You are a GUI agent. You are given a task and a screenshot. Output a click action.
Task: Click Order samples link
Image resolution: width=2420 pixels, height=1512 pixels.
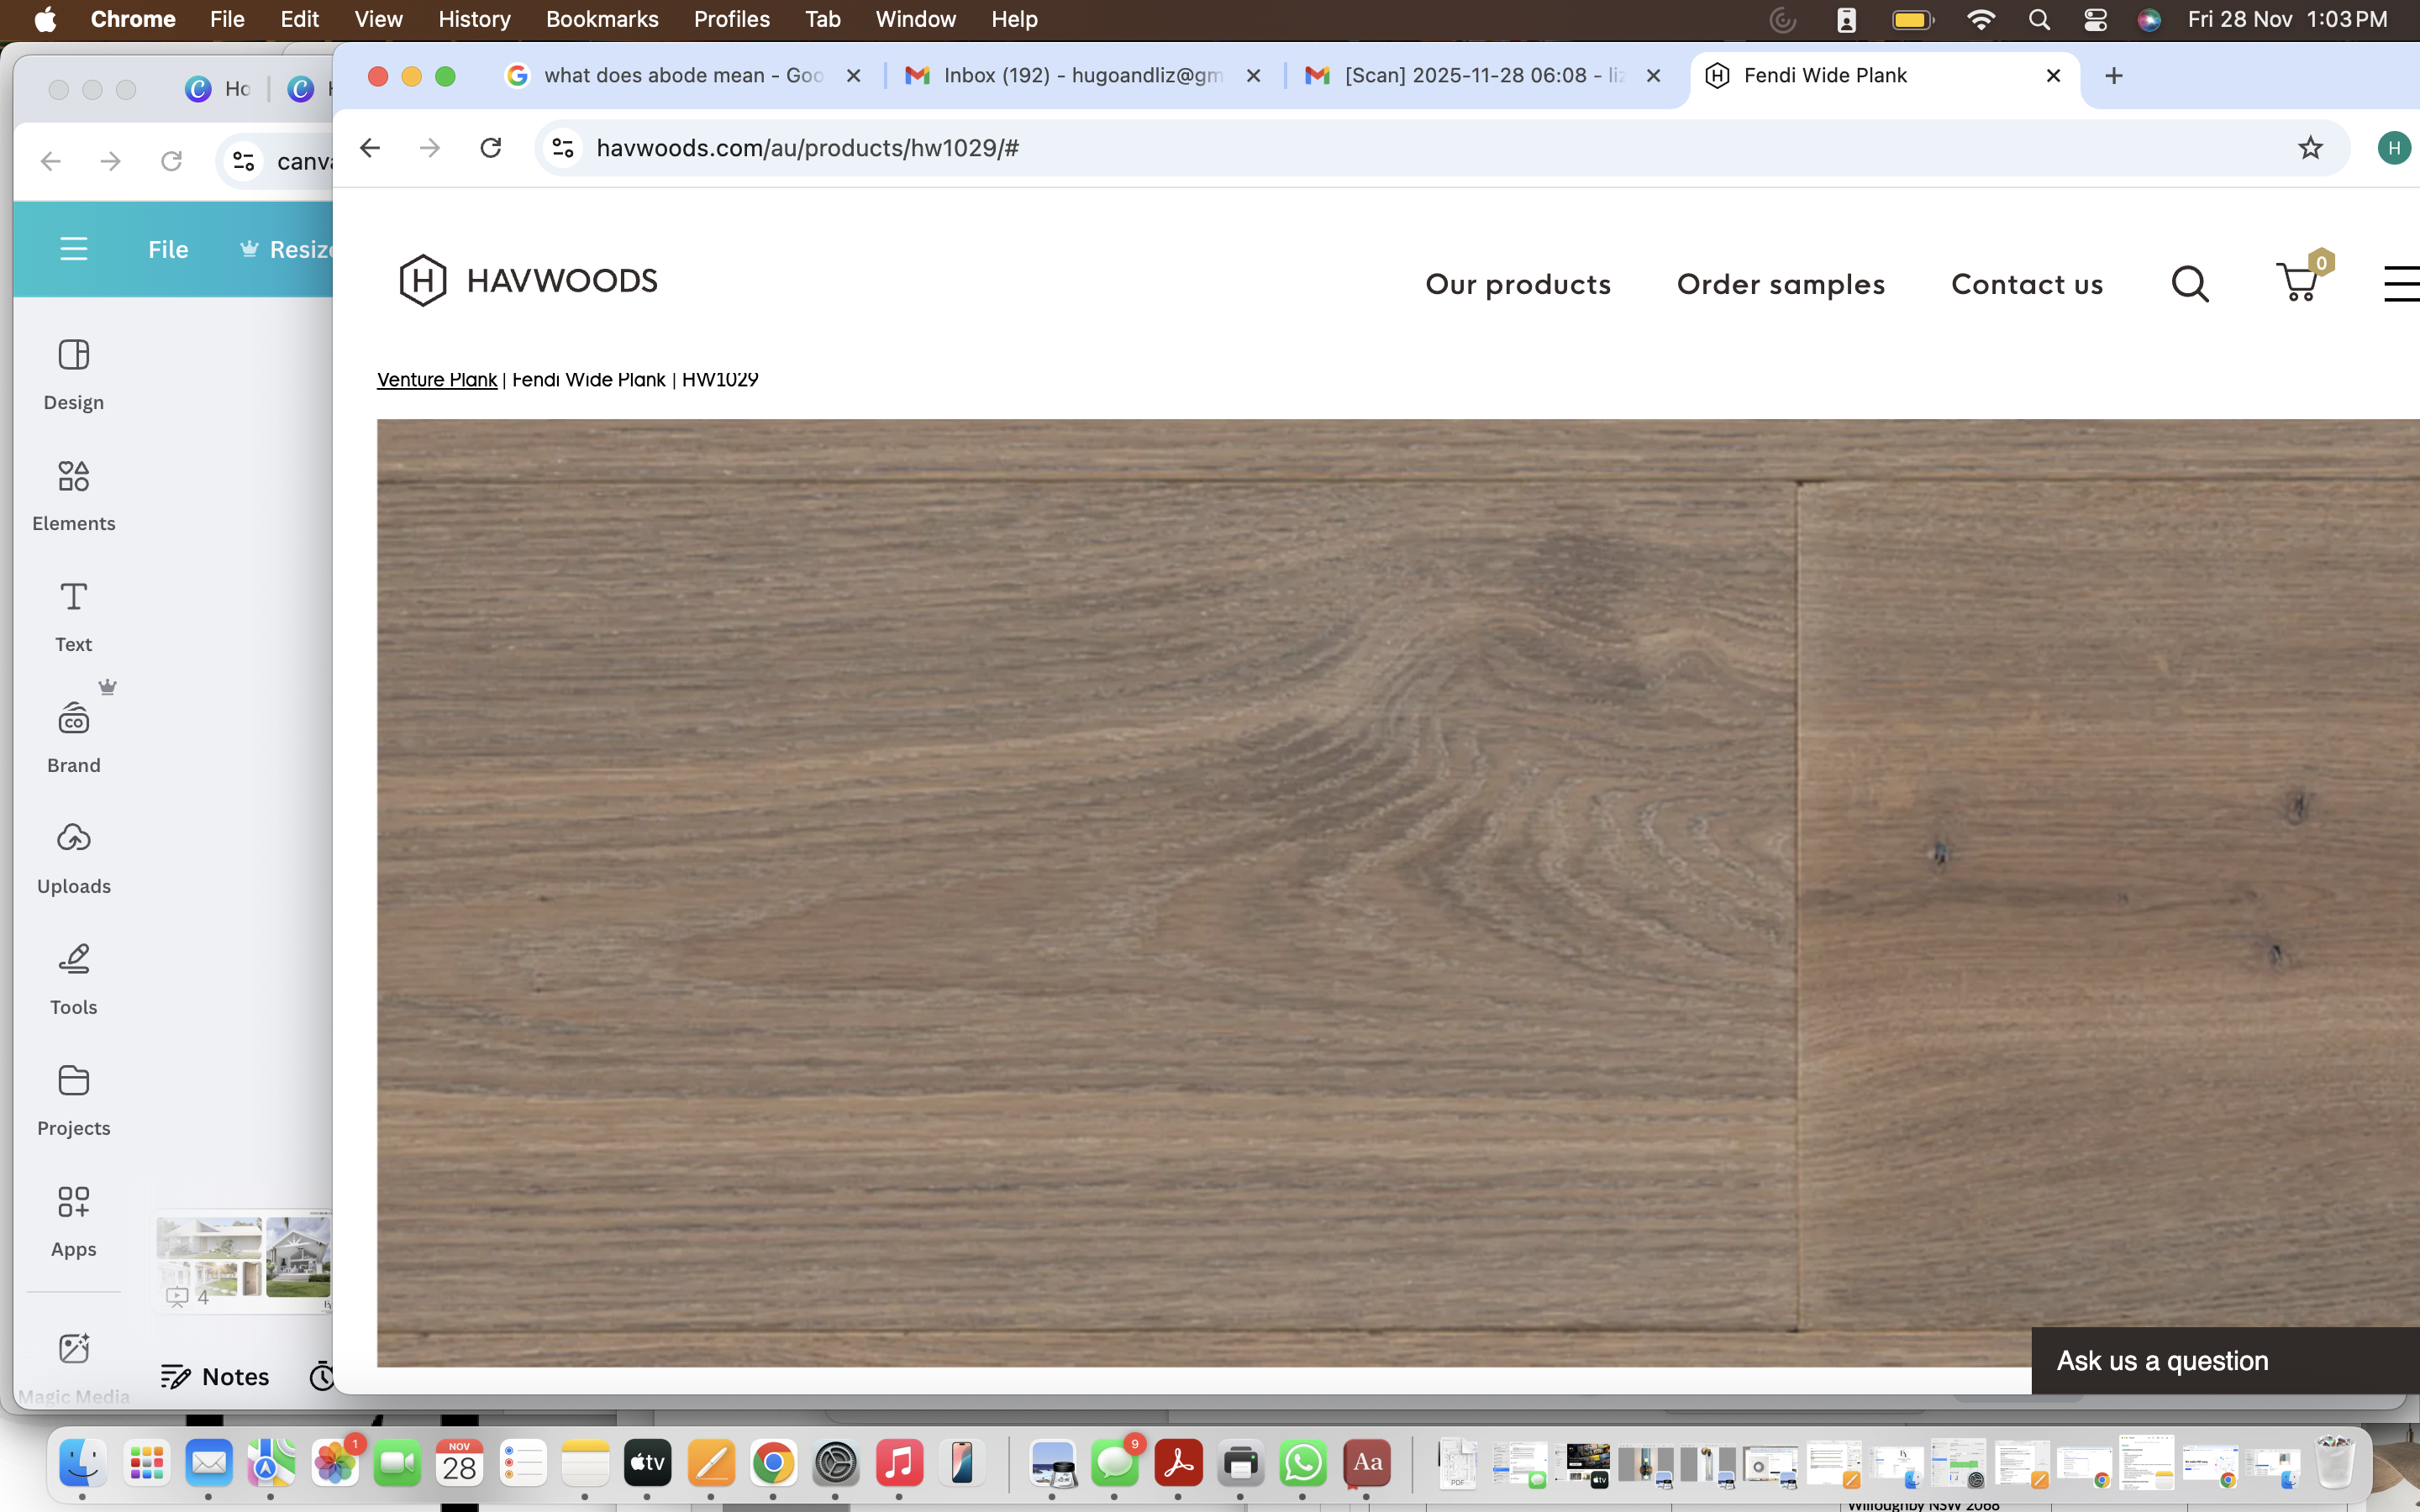coord(1780,284)
